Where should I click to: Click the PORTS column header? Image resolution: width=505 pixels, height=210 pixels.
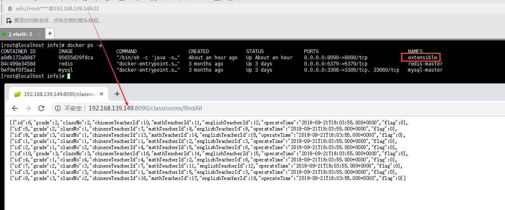(x=311, y=51)
